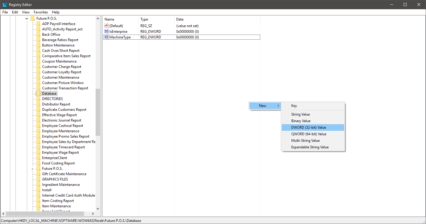Choose DWORD (32-bit) Value from submenu
Image resolution: width=426 pixels, height=224 pixels.
(313, 127)
